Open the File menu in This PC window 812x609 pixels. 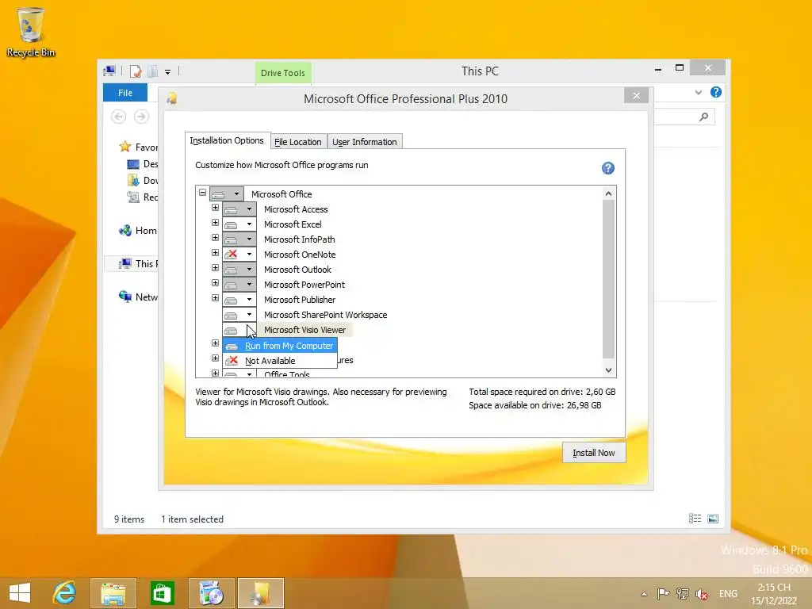(125, 93)
